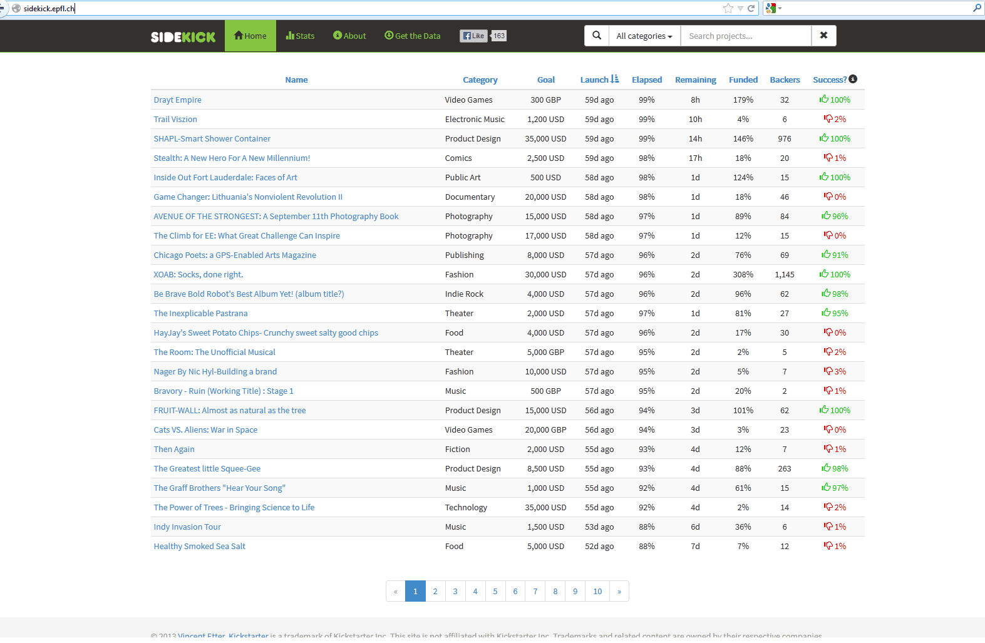Open HayJay's Sweet Potato Chips project
Image resolution: width=985 pixels, height=643 pixels.
(266, 332)
